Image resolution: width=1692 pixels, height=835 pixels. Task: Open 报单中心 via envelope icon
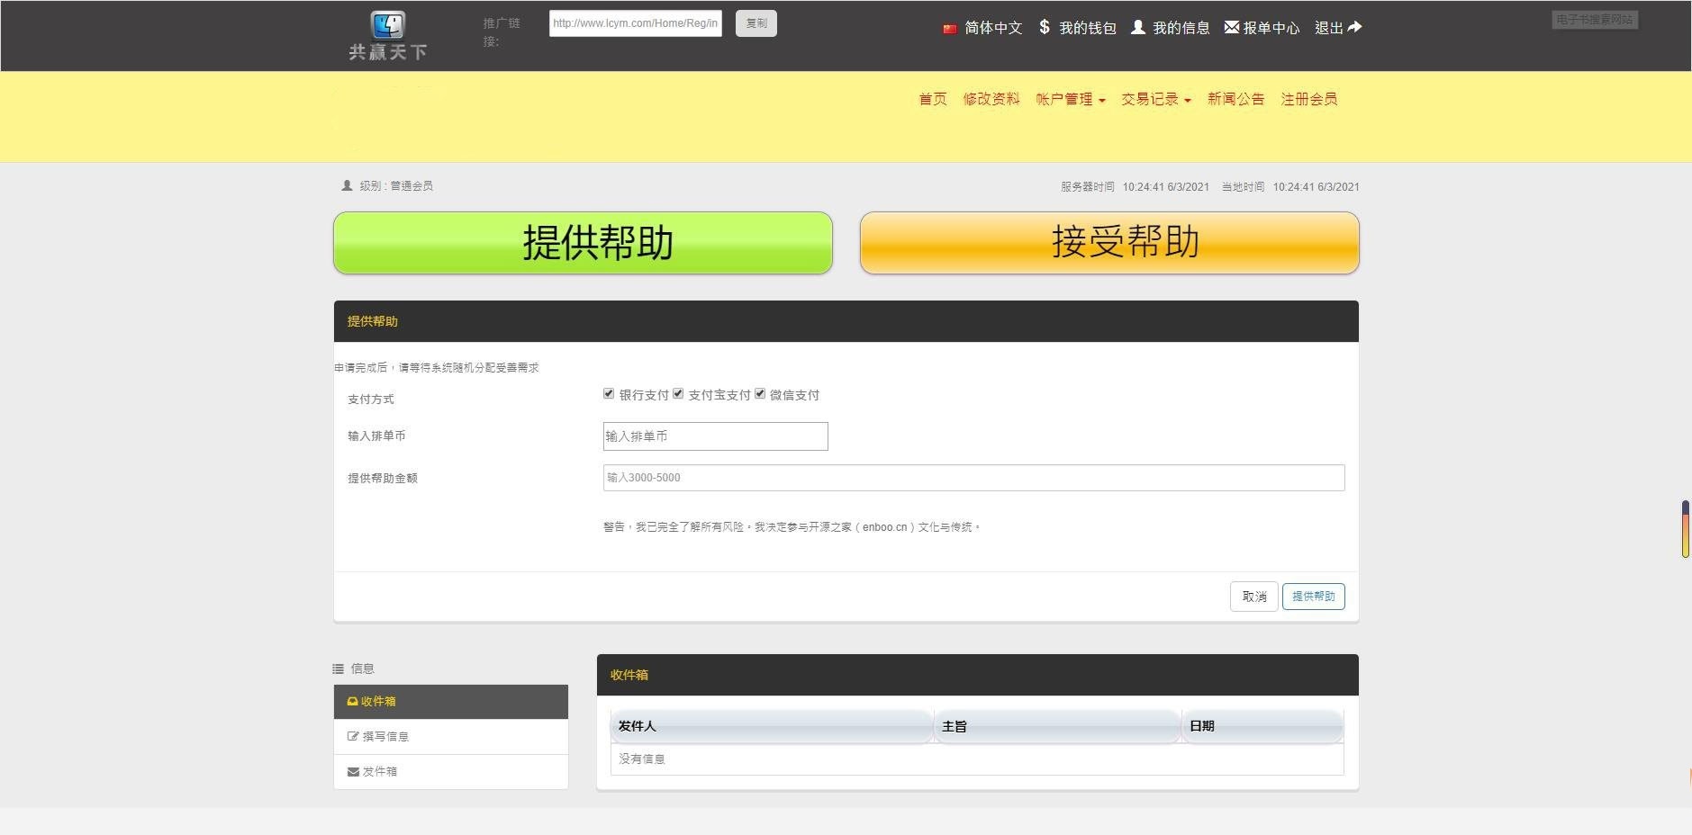1230,27
